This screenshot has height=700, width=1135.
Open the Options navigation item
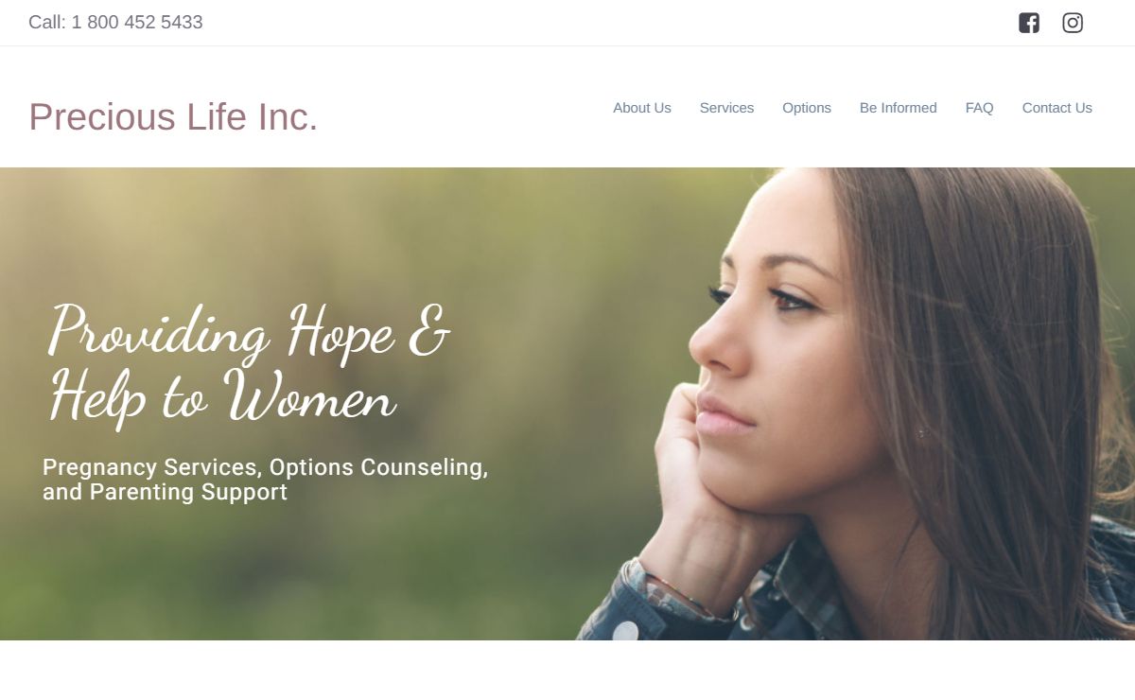point(807,108)
